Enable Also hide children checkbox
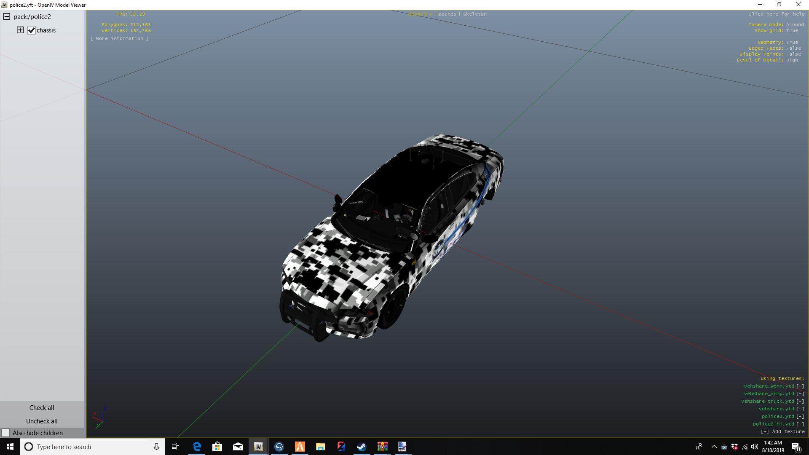 tap(5, 433)
